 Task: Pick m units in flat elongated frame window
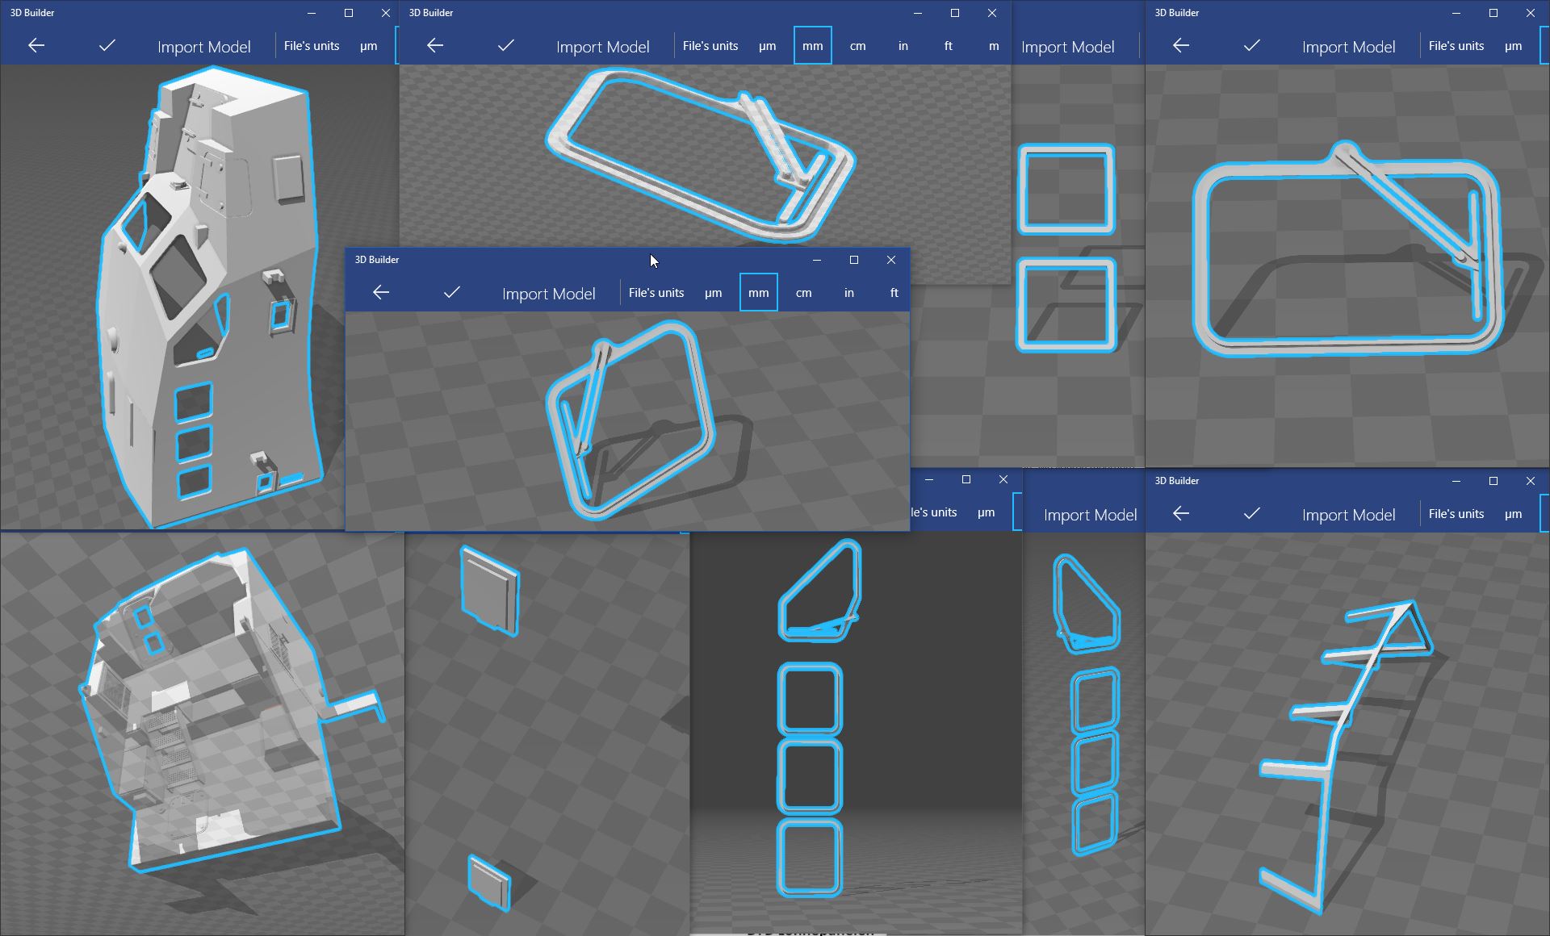[994, 46]
